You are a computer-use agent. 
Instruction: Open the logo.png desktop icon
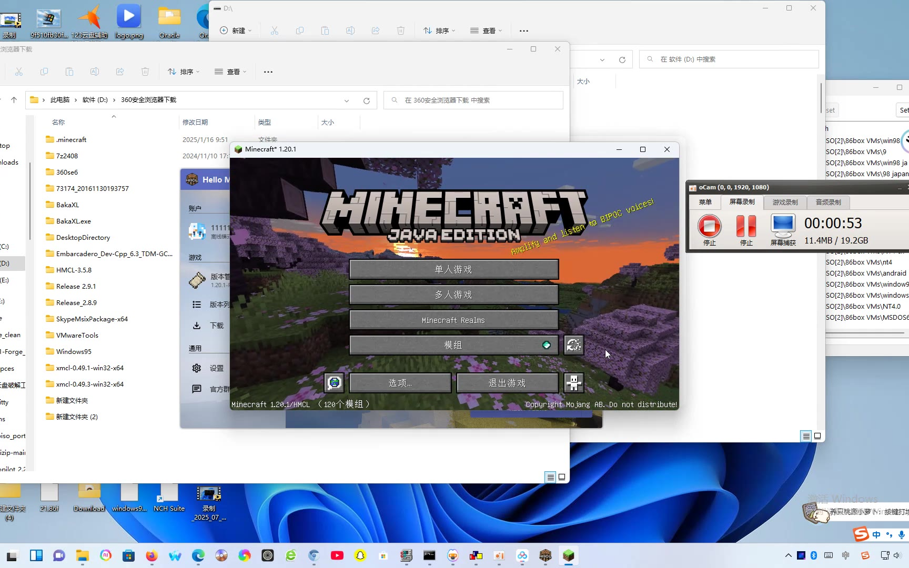[129, 21]
